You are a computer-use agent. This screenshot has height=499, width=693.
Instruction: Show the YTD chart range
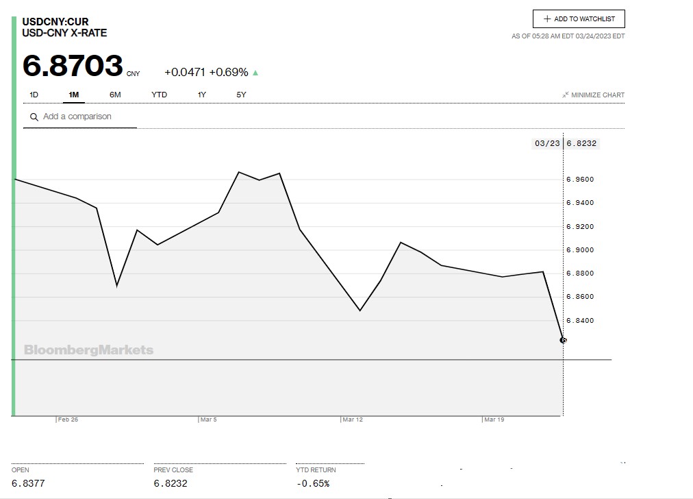(159, 95)
